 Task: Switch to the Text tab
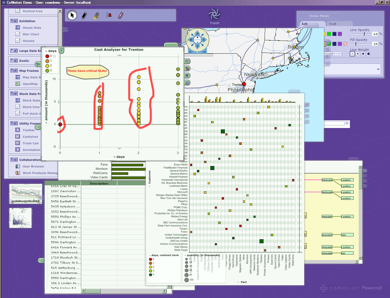point(332,24)
